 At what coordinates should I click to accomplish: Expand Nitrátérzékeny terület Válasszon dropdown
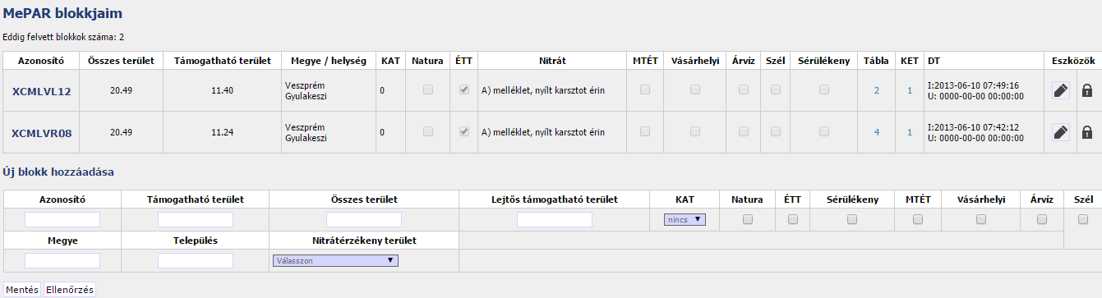coord(335,260)
